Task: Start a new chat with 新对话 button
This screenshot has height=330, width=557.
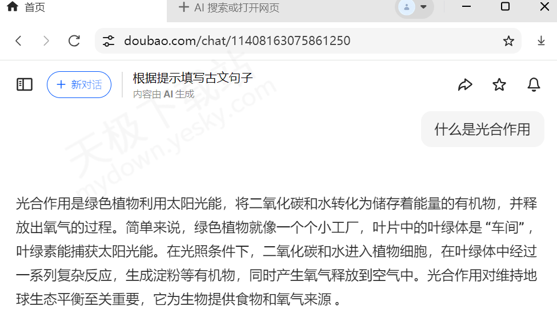Action: click(x=79, y=84)
